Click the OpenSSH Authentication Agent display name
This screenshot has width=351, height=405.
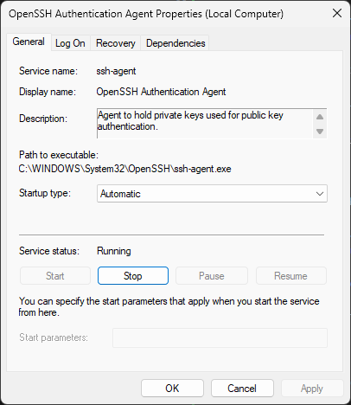[x=161, y=92]
